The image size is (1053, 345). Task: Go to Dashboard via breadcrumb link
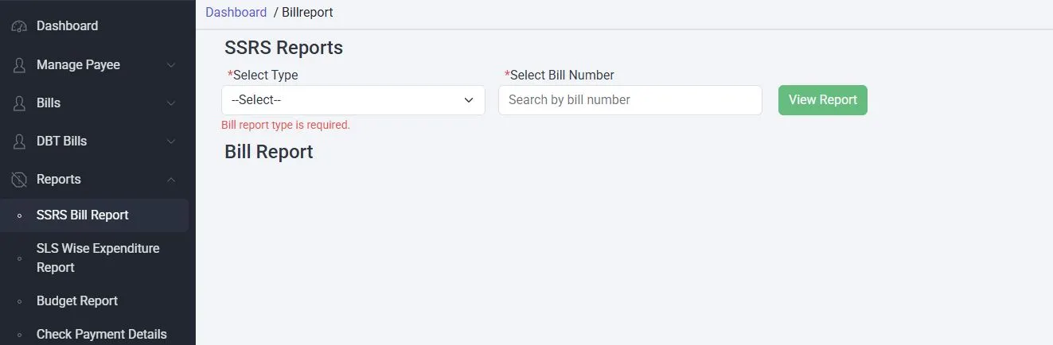236,12
